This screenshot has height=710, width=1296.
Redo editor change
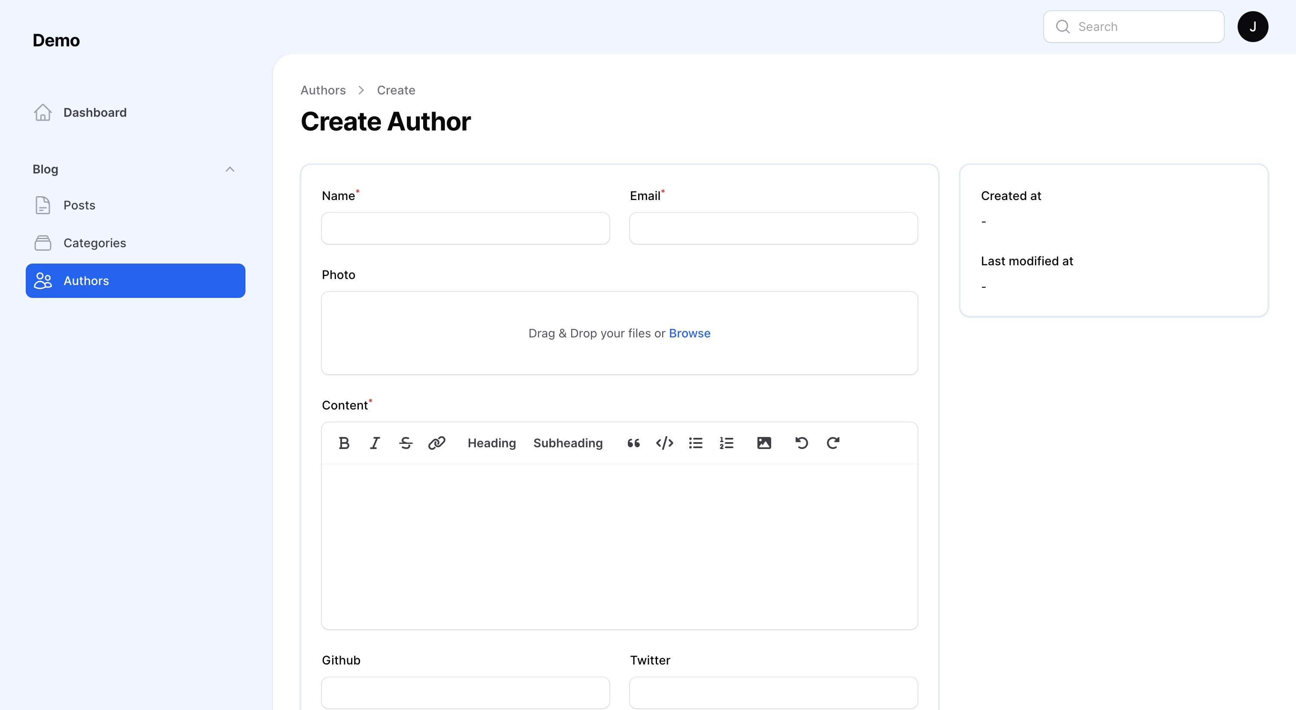tap(833, 443)
